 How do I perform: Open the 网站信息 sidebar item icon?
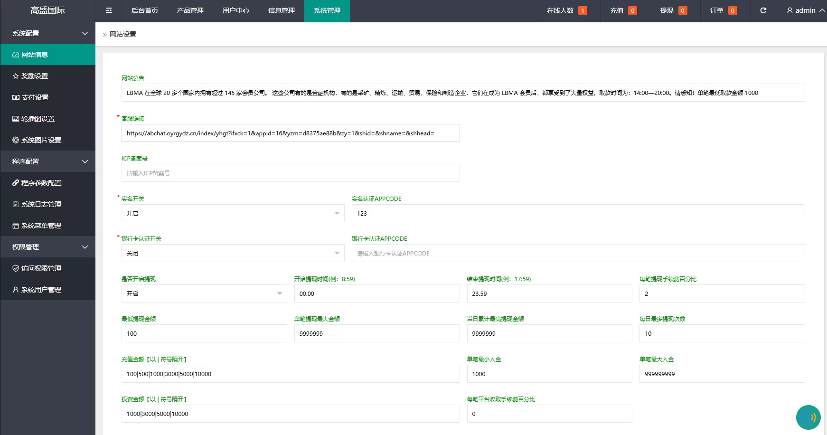tap(15, 54)
